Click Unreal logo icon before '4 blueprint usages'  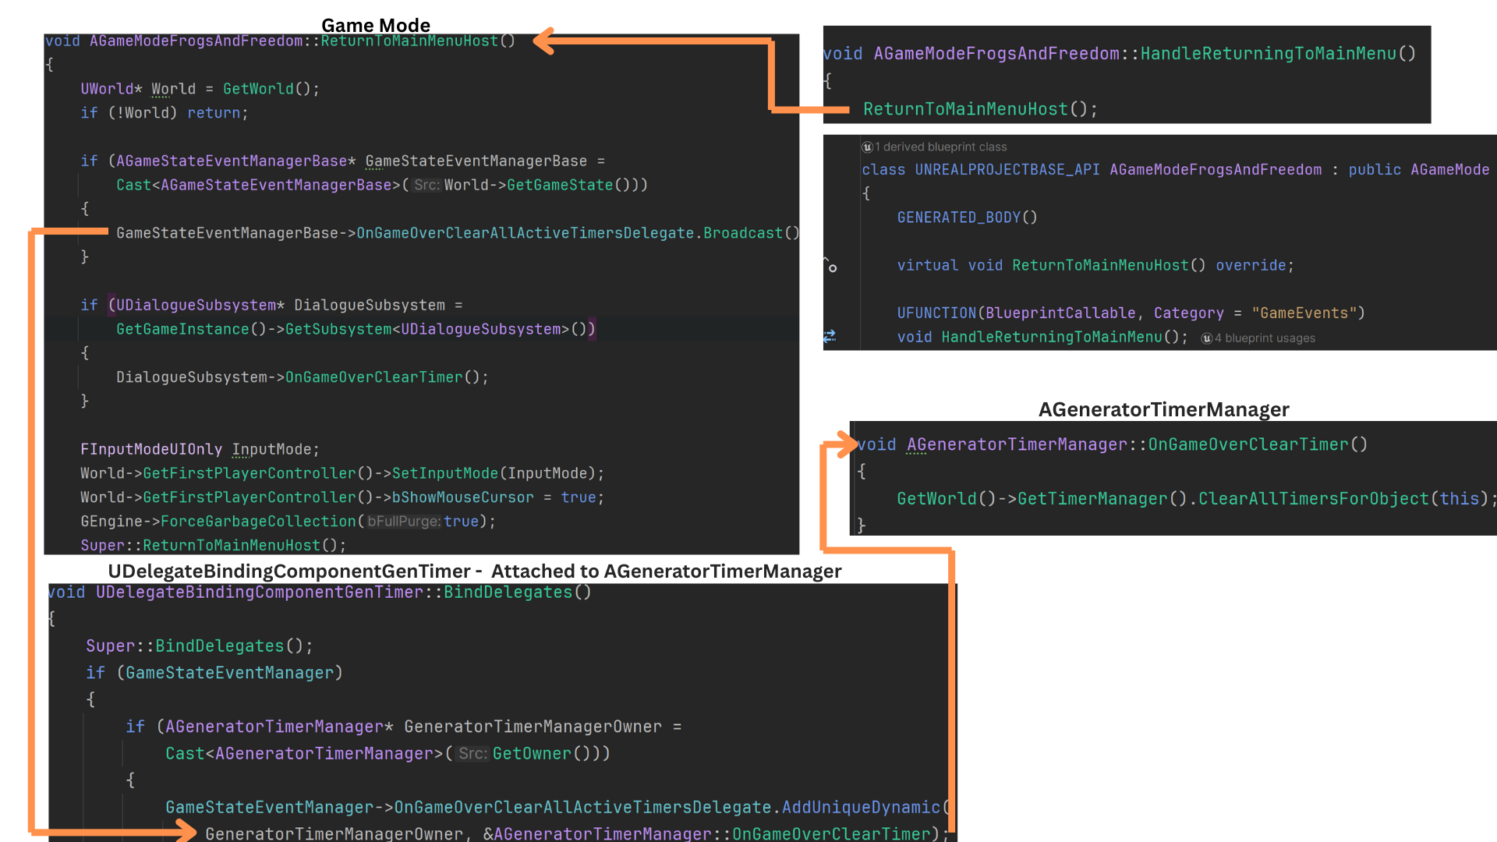tap(1206, 338)
